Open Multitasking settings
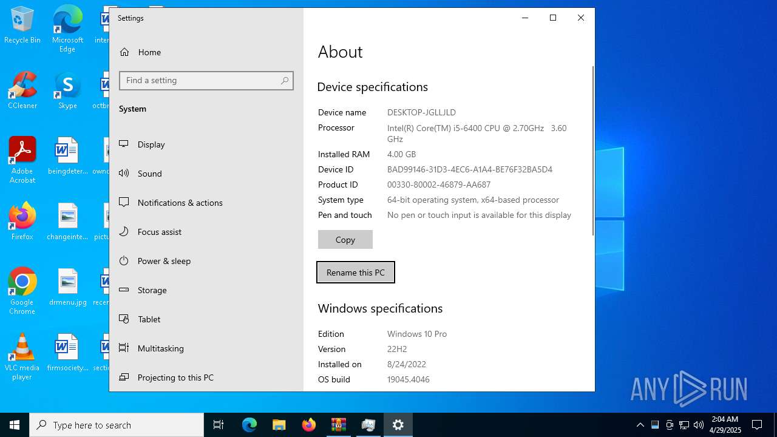 (x=206, y=348)
